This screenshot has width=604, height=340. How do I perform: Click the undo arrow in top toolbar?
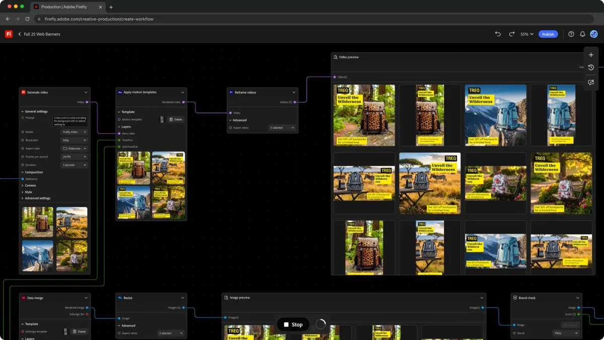point(498,34)
